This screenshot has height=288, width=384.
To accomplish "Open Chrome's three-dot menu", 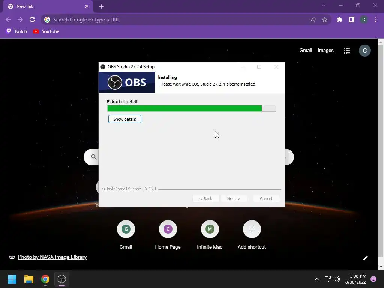I will pos(376,19).
